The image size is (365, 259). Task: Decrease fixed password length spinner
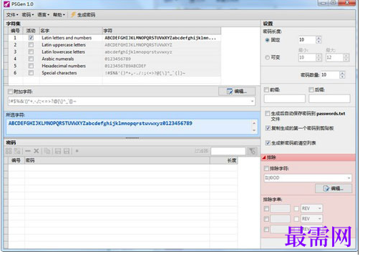pos(318,41)
